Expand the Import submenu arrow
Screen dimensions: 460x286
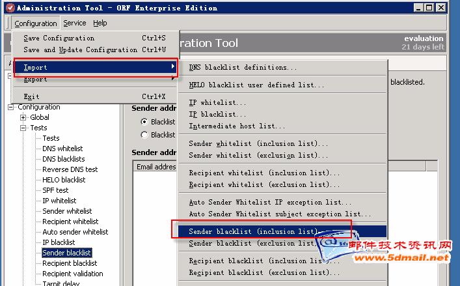[x=172, y=67]
